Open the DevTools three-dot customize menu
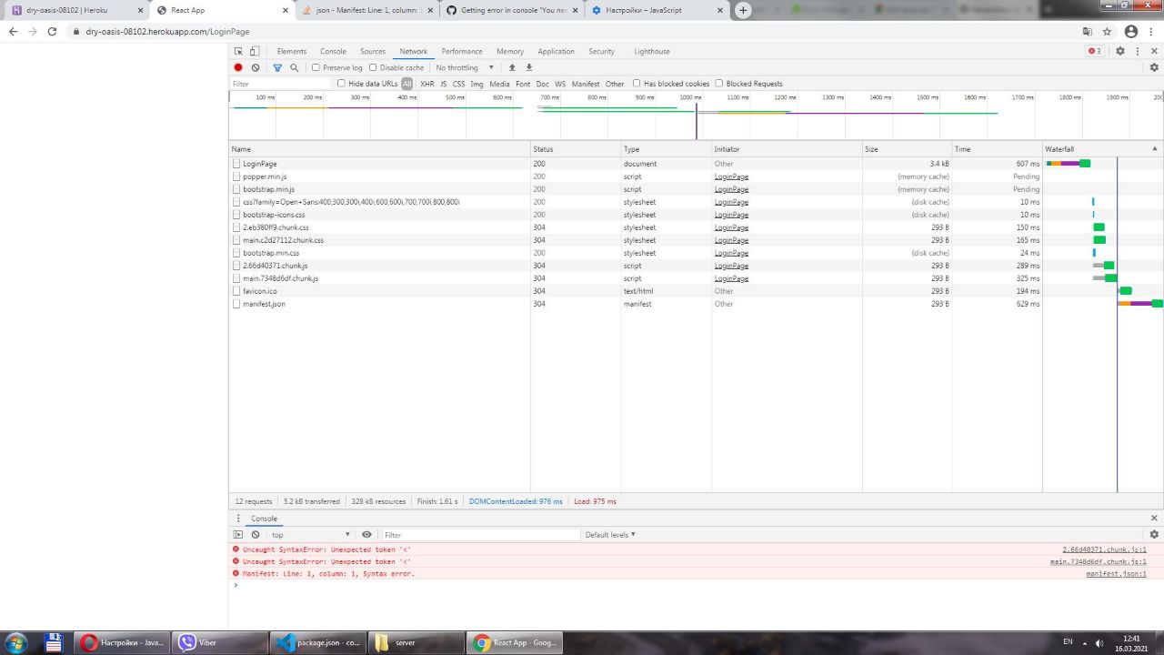The width and height of the screenshot is (1164, 655). point(1138,52)
